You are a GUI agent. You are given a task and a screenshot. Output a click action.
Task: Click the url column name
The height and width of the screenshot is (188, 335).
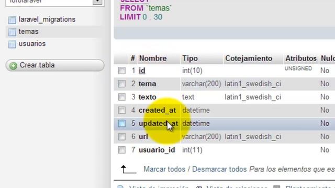point(143,137)
